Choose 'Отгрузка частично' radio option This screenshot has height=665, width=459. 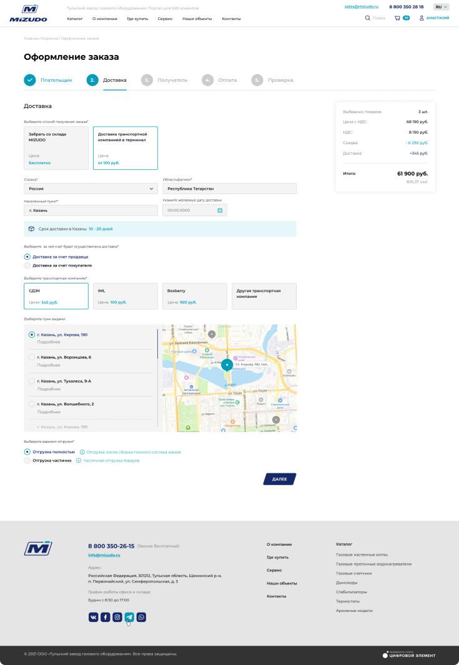pos(27,460)
